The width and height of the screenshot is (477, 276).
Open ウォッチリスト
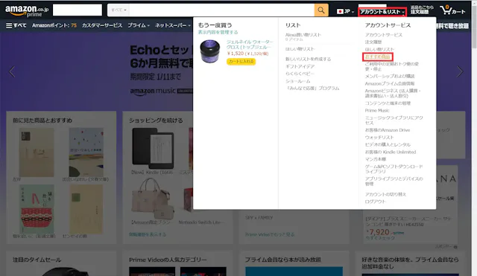(x=379, y=137)
